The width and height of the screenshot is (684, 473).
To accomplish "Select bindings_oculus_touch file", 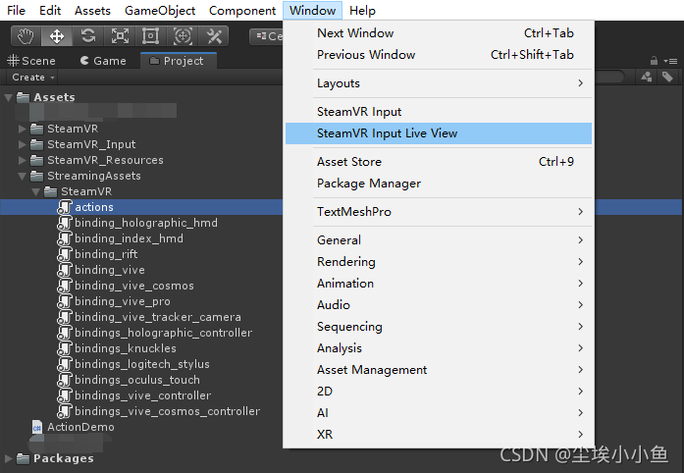I will point(129,380).
